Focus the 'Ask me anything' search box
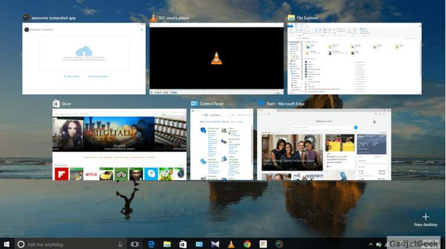 coord(70,244)
